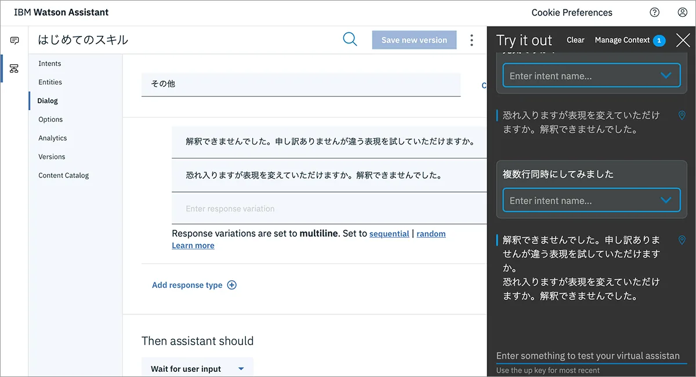Expand upper Enter intent name dropdown arrow

point(666,75)
